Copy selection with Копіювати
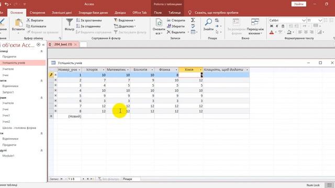335x188 pixels. (36, 26)
